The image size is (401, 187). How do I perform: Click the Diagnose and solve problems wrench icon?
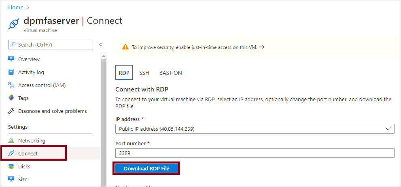11,111
